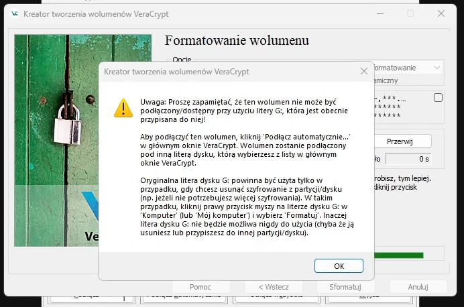Close the VeraCrypt warning dialog
The width and height of the screenshot is (464, 307).
[x=364, y=71]
